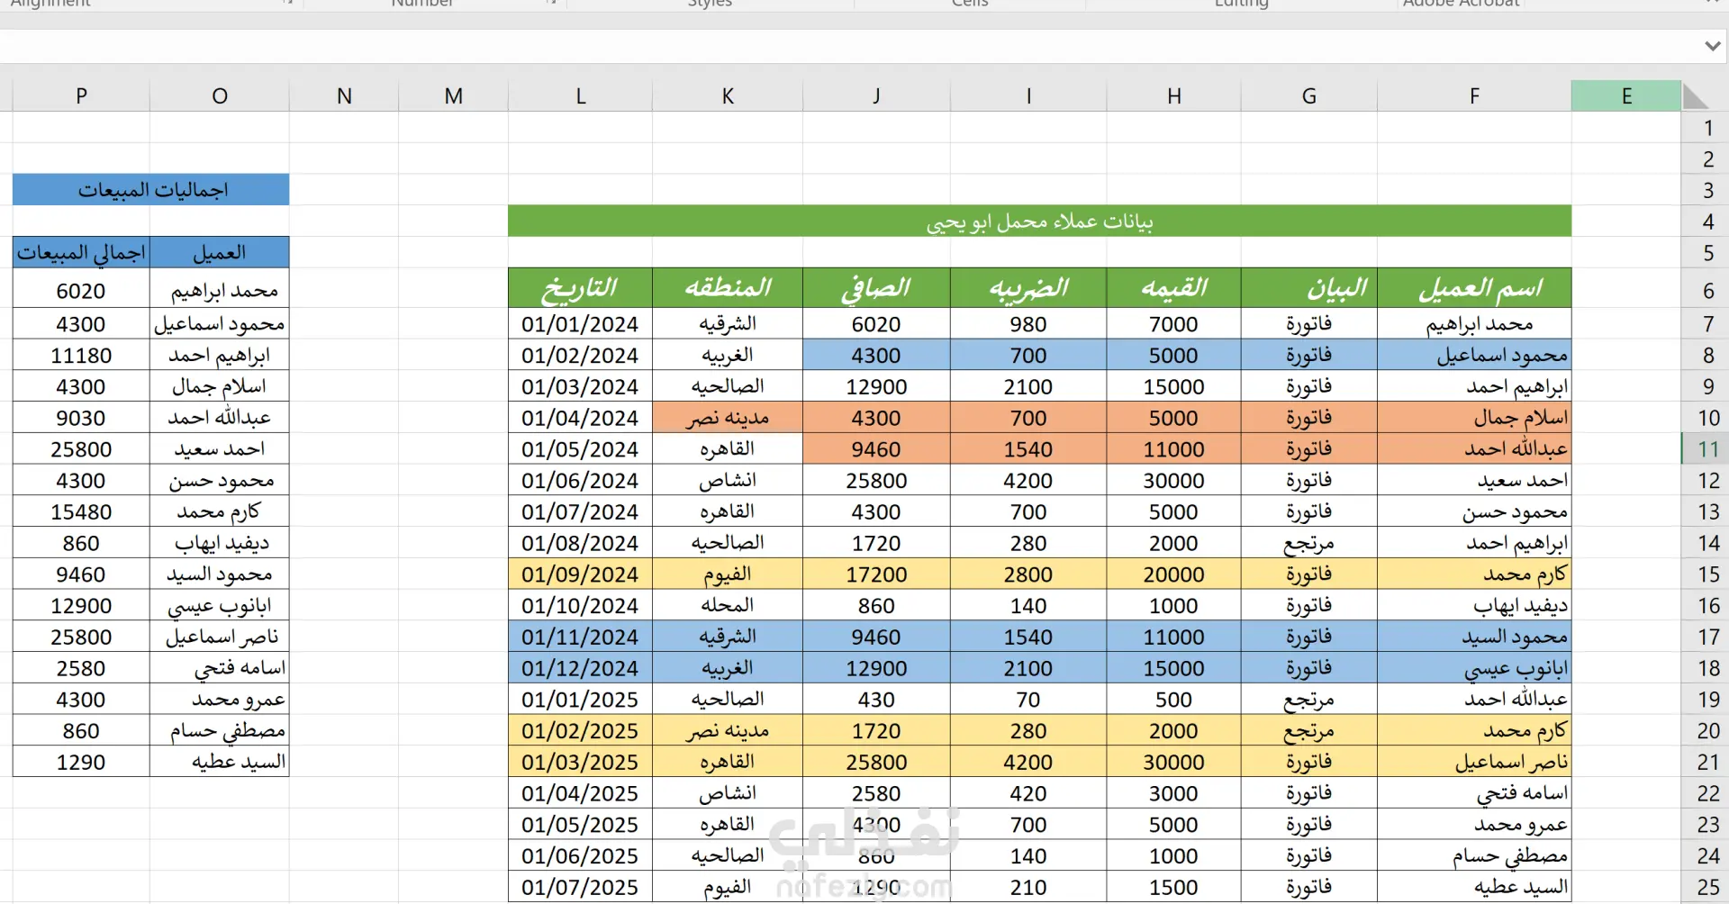Click the اسم العميل column heading
Viewport: 1729px width, 904px height.
1474,288
